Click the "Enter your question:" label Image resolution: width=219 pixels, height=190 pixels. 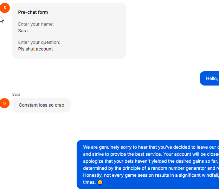pyautogui.click(x=39, y=42)
